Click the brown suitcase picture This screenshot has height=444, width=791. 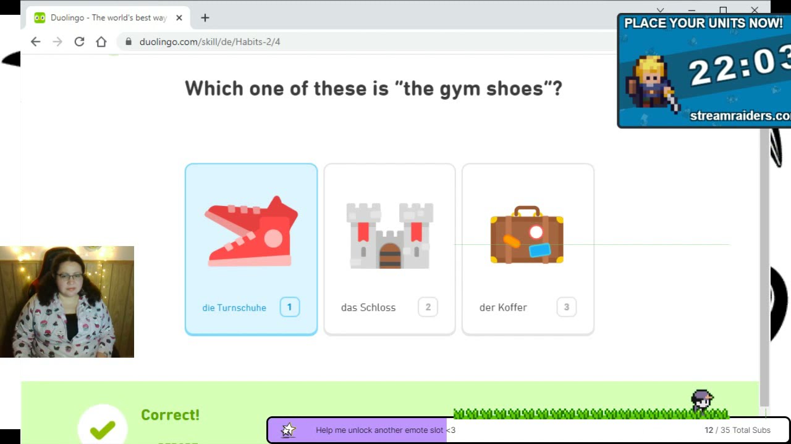(x=527, y=235)
